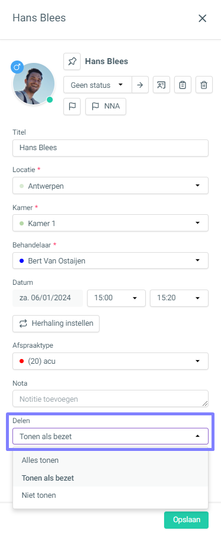The width and height of the screenshot is (221, 537).
Task: Click the Hans Blees profile photo
Action: pos(34,84)
